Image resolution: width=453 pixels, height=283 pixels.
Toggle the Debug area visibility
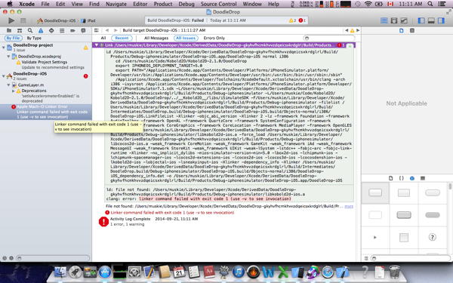tap(431, 20)
